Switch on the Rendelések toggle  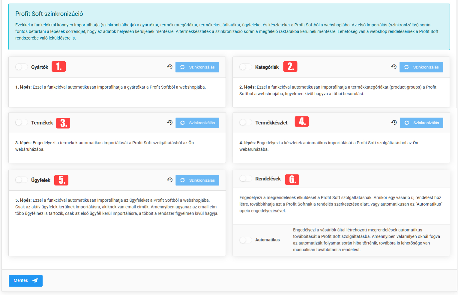[x=246, y=179]
